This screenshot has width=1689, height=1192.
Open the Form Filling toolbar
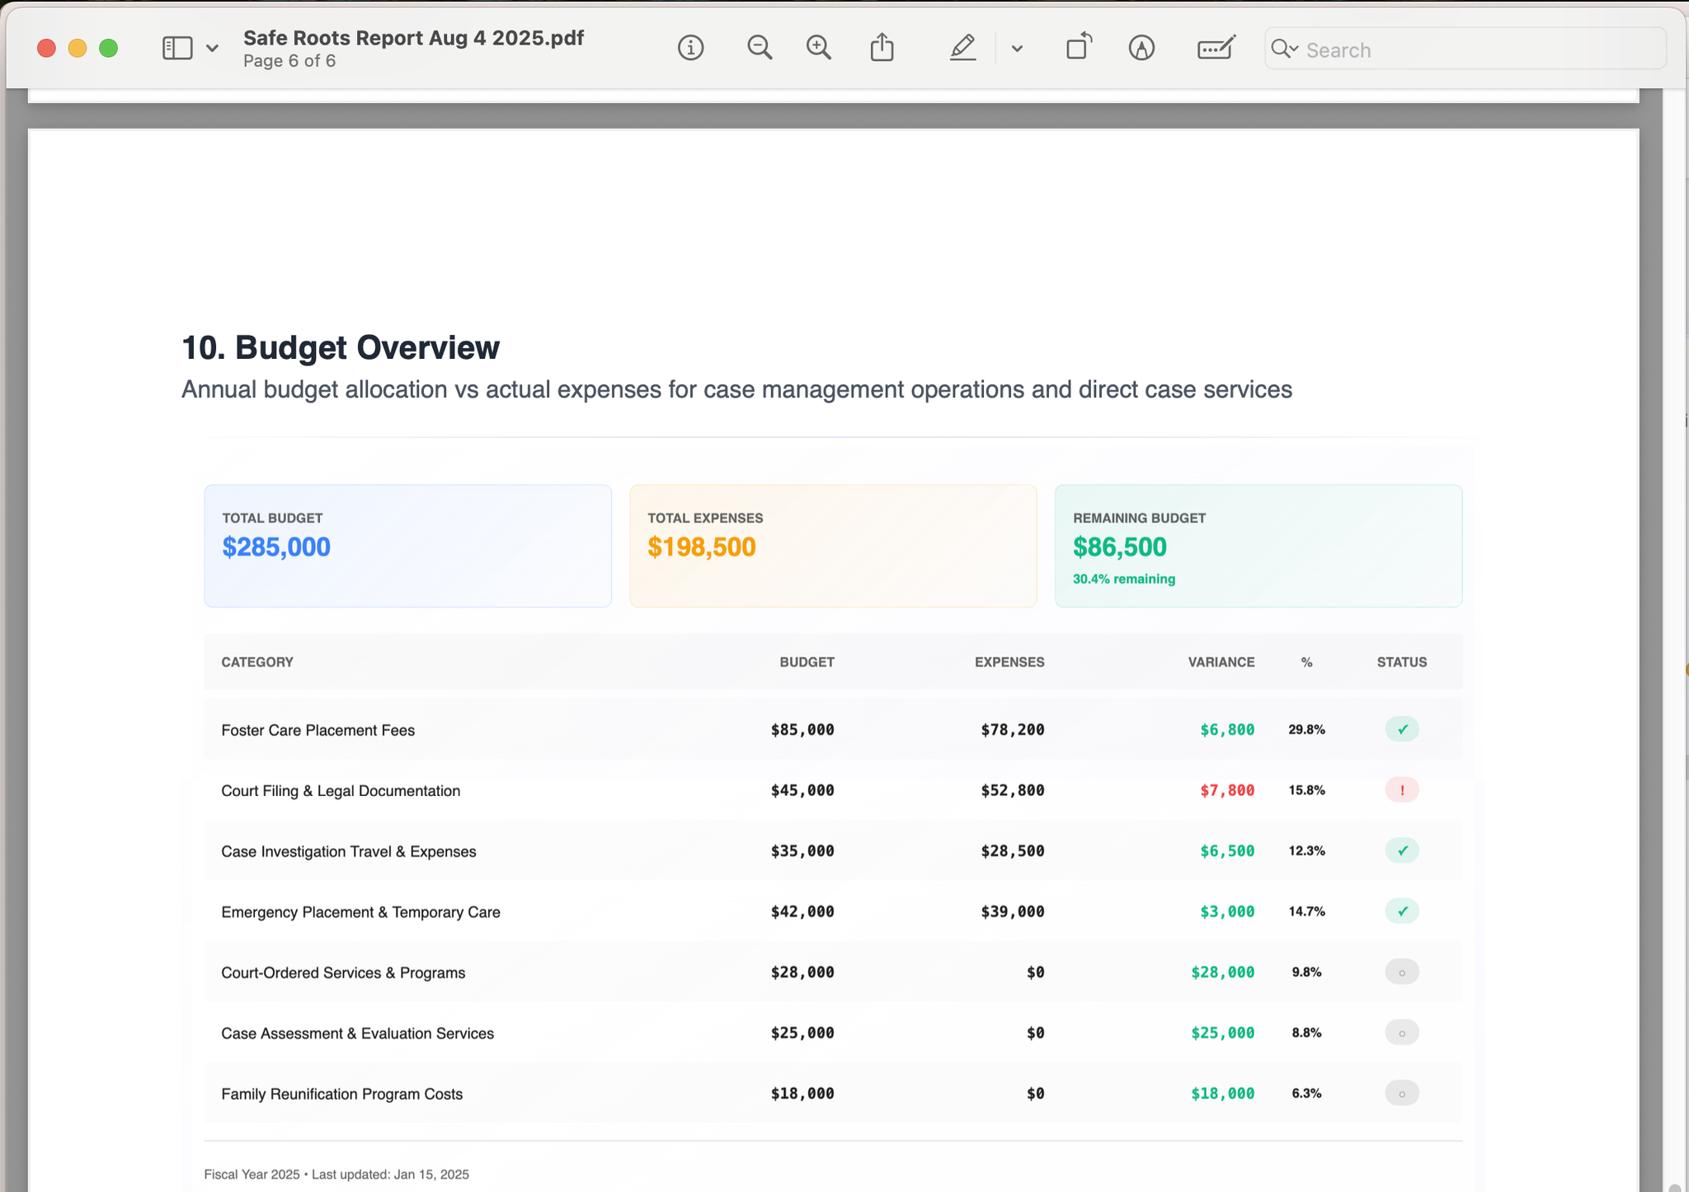coord(1216,49)
